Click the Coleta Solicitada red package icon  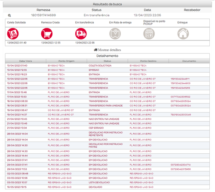coord(13,34)
